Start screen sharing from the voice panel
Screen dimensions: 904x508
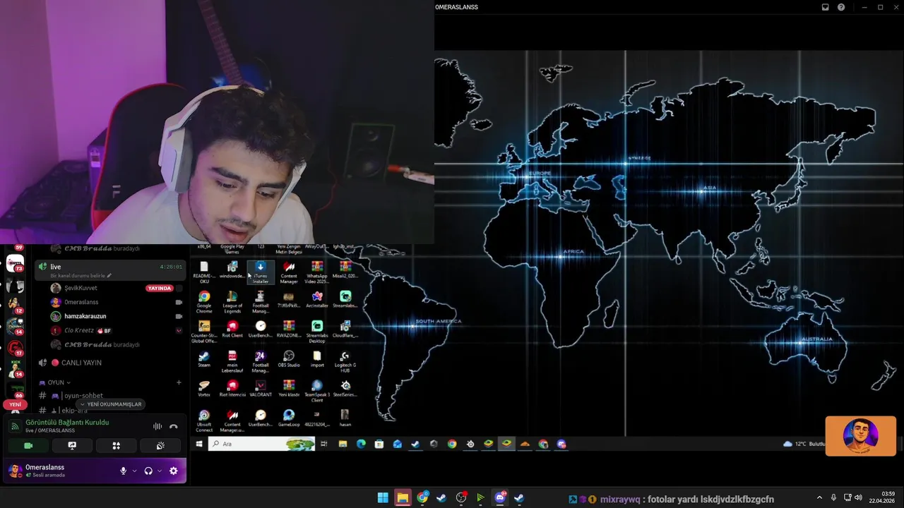[x=72, y=446]
